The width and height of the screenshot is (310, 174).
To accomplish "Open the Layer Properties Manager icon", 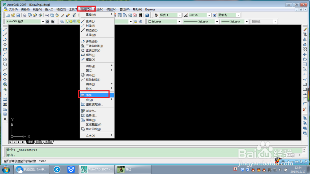I will (x=62, y=22).
